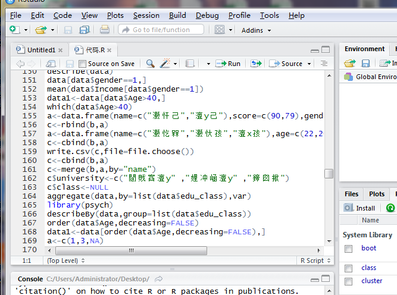Screen dimensions: 397x295
Task: Click the editor scroll up arrow
Action: 329,76
